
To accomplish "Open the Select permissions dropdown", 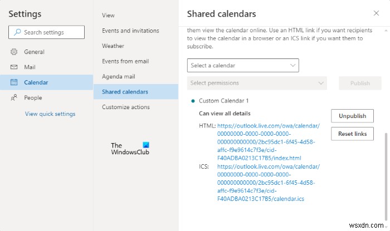I will tap(257, 83).
